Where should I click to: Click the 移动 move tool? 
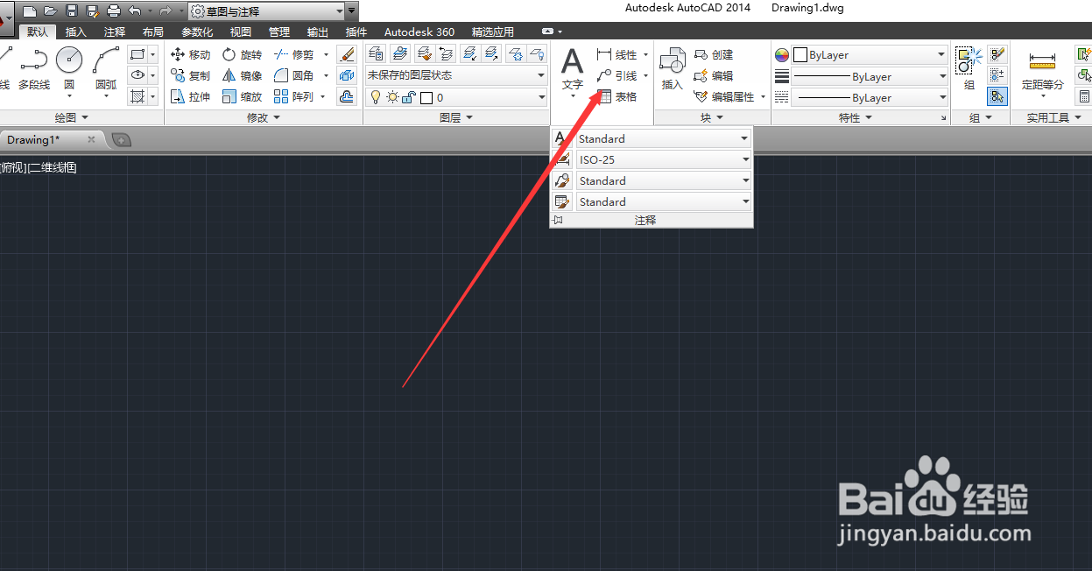tap(190, 54)
